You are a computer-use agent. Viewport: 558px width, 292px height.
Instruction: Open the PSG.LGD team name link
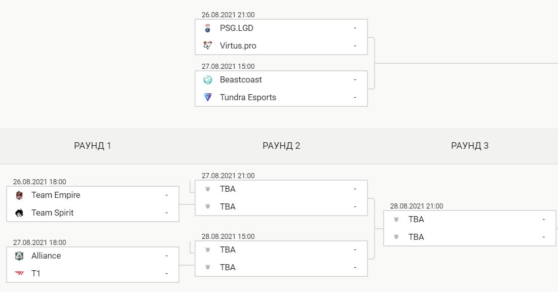(x=236, y=28)
